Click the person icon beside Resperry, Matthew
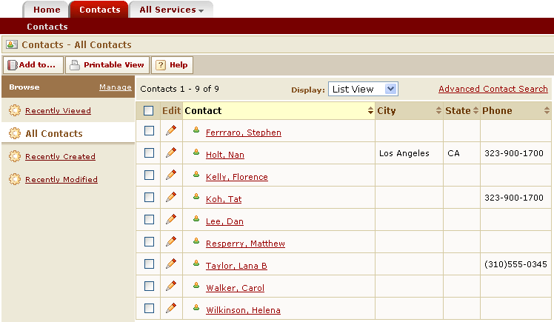The width and height of the screenshot is (554, 322). click(196, 241)
